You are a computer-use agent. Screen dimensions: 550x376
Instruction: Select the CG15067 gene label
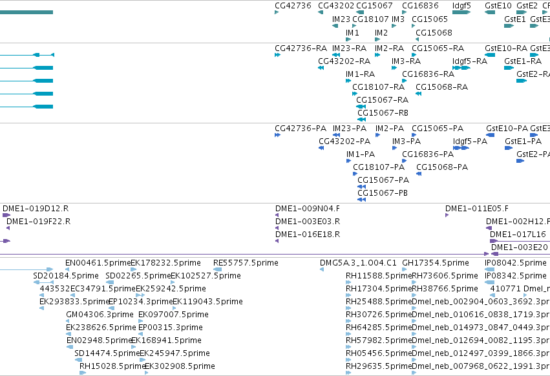pos(374,6)
